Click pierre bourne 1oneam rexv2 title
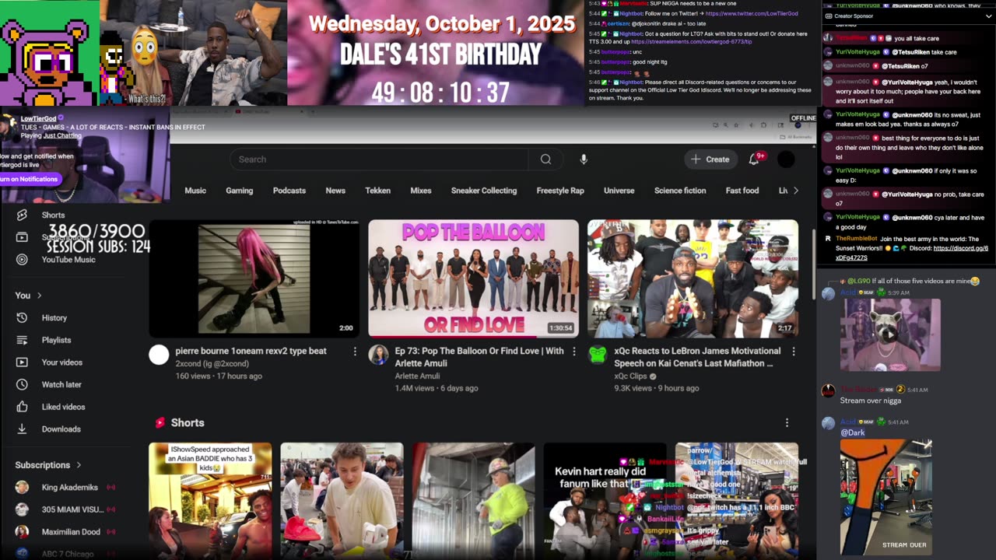Screen dimensions: 996x560 pos(251,351)
